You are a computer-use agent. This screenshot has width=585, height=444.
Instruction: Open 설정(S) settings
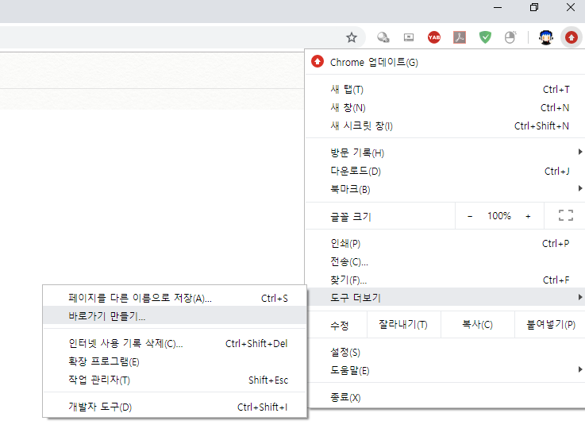point(445,352)
